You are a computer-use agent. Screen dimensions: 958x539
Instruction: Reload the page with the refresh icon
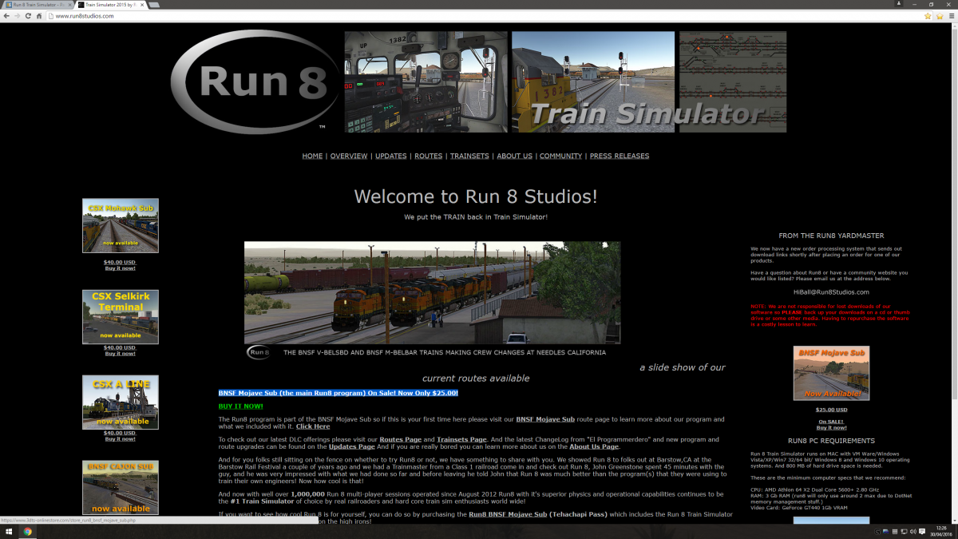pyautogui.click(x=28, y=16)
